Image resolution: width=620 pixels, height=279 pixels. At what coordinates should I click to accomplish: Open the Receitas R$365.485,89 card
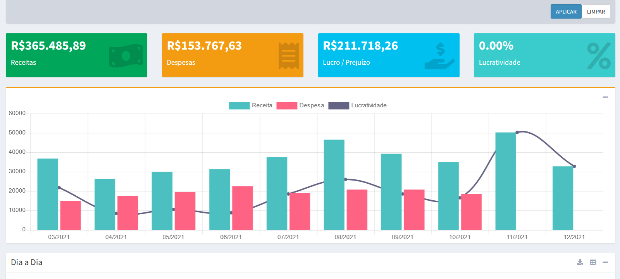pos(76,55)
